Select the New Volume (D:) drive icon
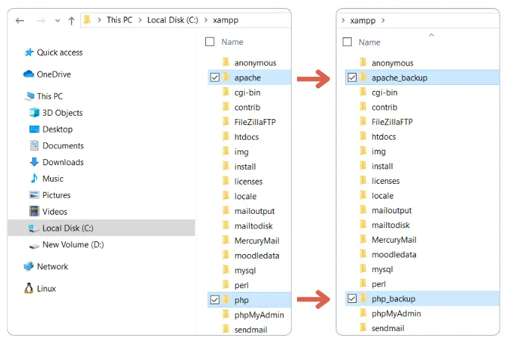This screenshot has height=343, width=507. click(34, 246)
